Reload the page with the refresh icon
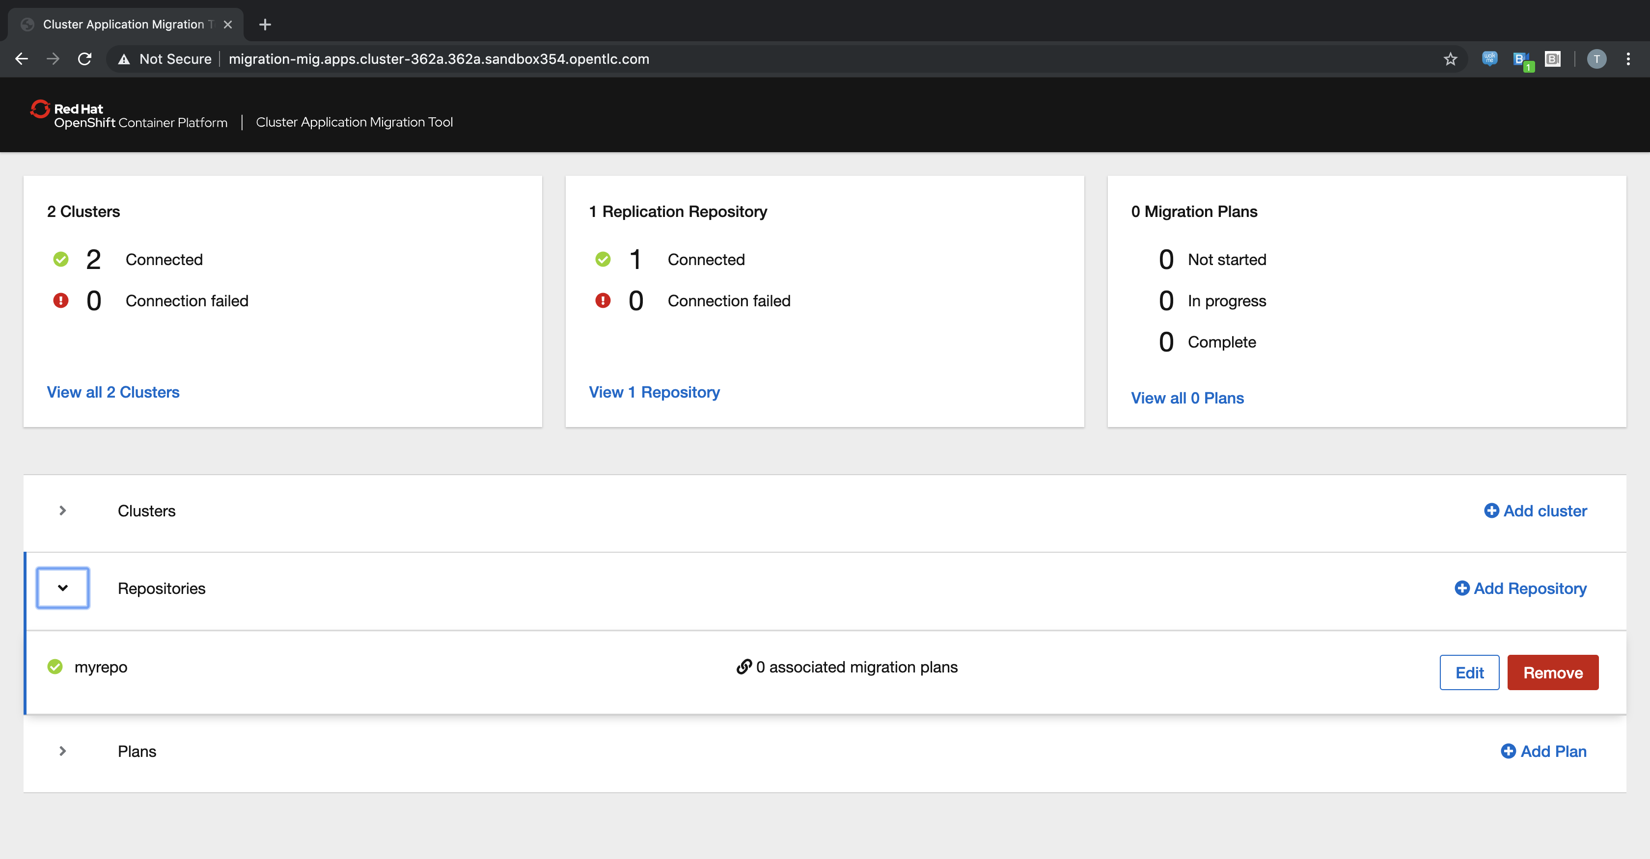 (x=84, y=59)
